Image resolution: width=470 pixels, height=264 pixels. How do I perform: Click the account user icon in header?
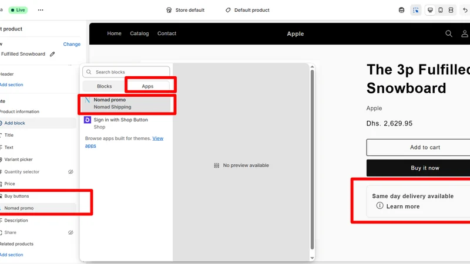coord(465,33)
